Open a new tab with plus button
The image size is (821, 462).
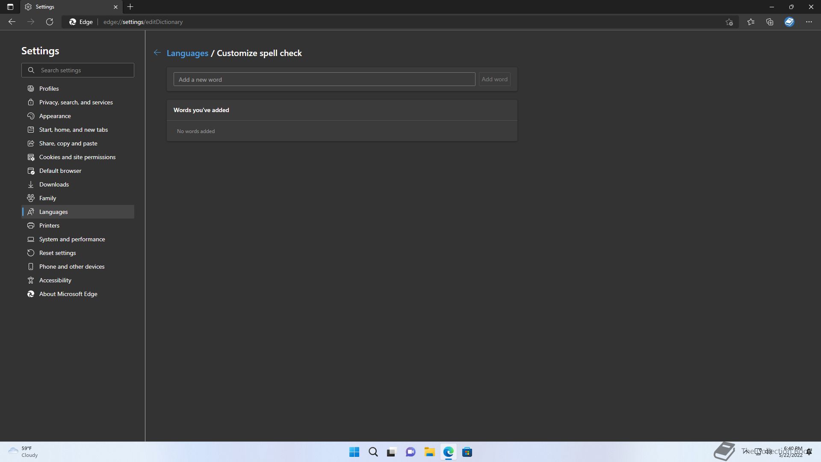pos(130,7)
